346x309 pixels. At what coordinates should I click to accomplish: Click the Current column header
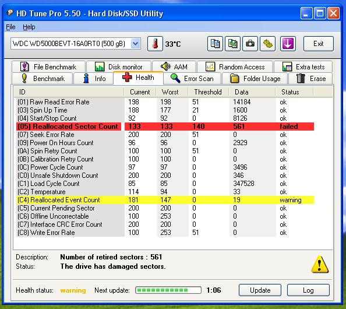[x=140, y=92]
